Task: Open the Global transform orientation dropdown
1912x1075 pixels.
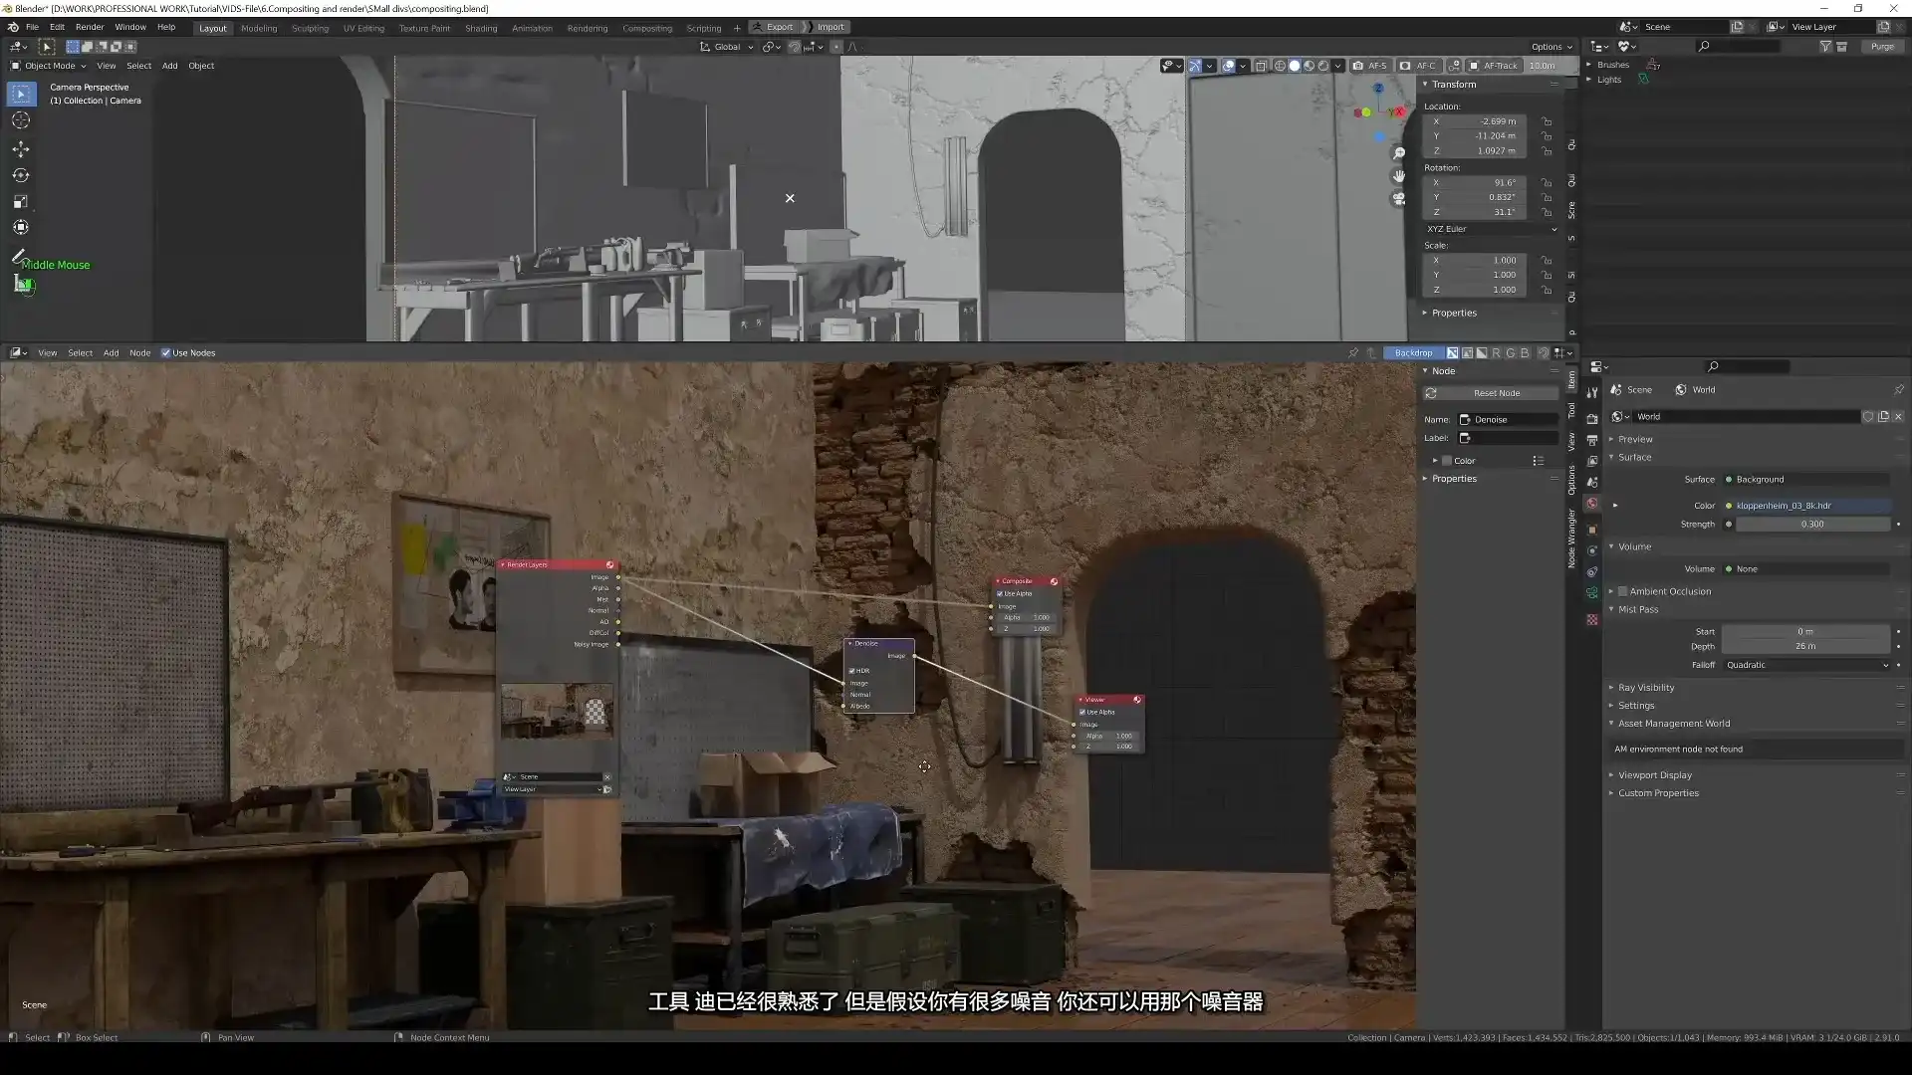Action: [x=726, y=47]
